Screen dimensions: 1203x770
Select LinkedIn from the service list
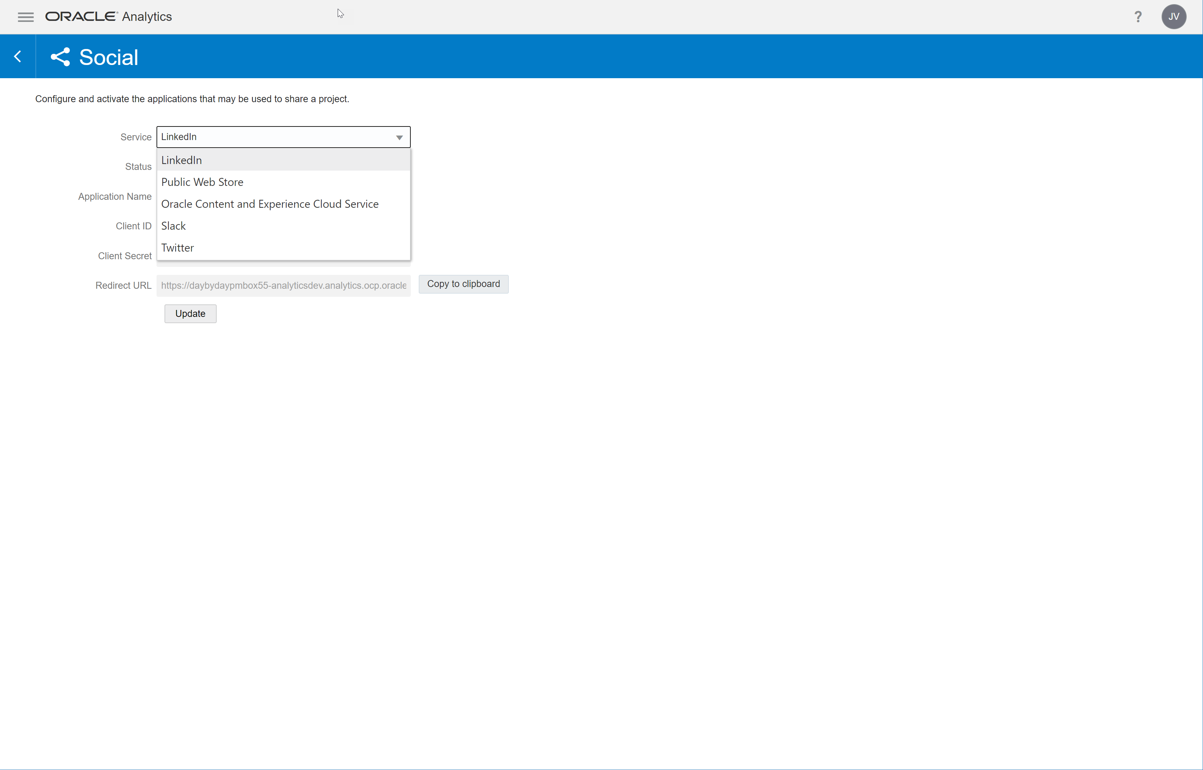pyautogui.click(x=284, y=160)
